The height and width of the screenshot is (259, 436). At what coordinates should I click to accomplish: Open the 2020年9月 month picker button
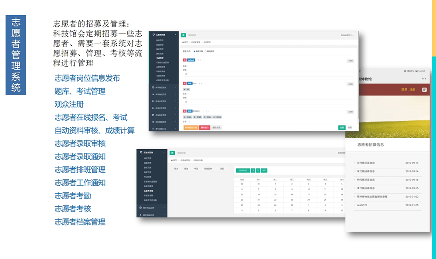pos(243,170)
